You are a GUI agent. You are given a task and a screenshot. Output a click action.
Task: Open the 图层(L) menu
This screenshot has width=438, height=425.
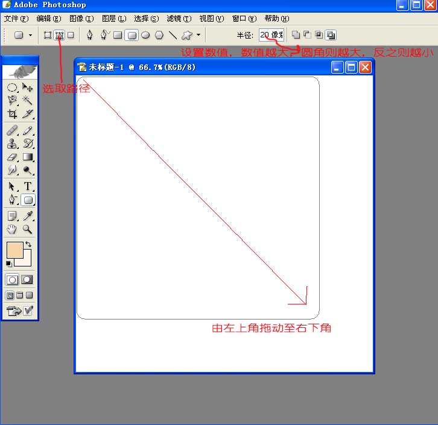pos(114,19)
